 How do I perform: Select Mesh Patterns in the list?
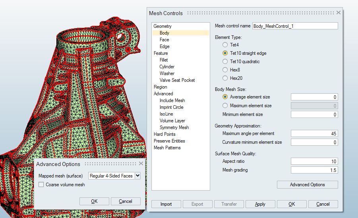pyautogui.click(x=167, y=148)
